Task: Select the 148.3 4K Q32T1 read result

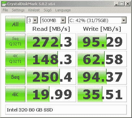Action: 51,59
